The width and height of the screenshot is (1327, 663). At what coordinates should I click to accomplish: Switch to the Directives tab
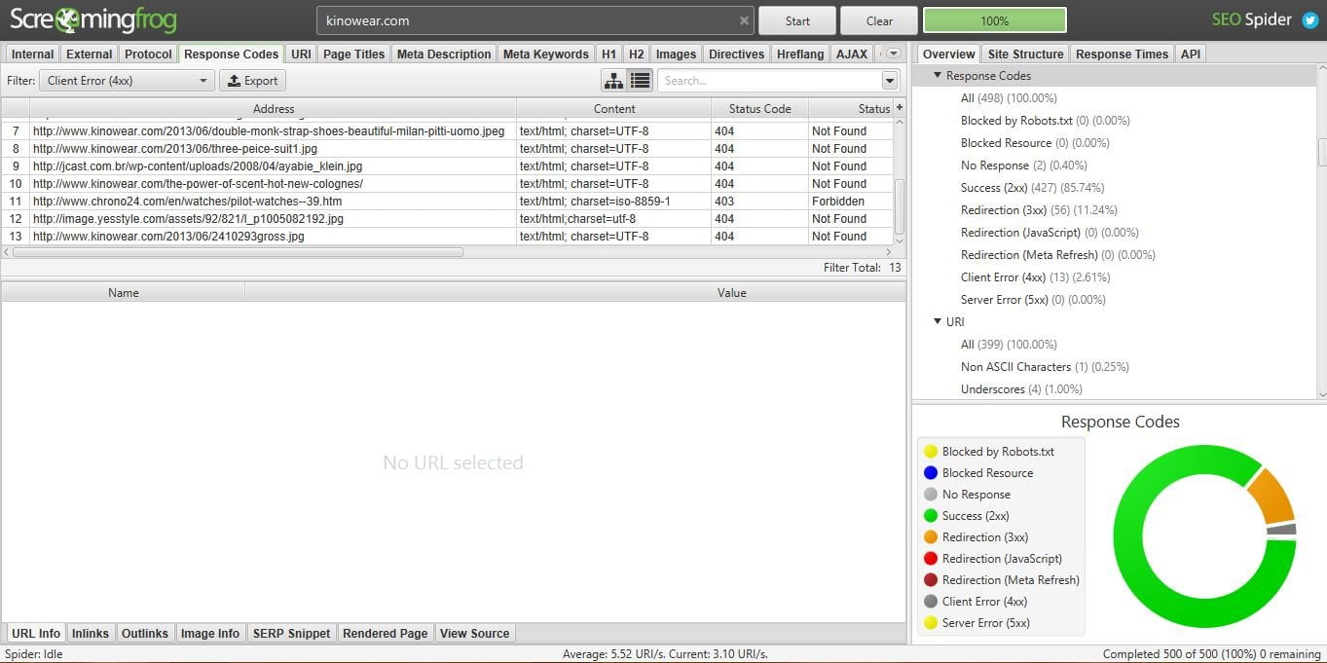(x=736, y=55)
